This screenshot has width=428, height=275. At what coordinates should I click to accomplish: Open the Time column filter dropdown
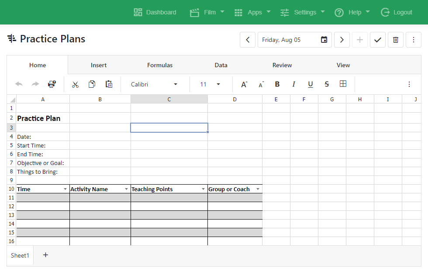click(66, 189)
